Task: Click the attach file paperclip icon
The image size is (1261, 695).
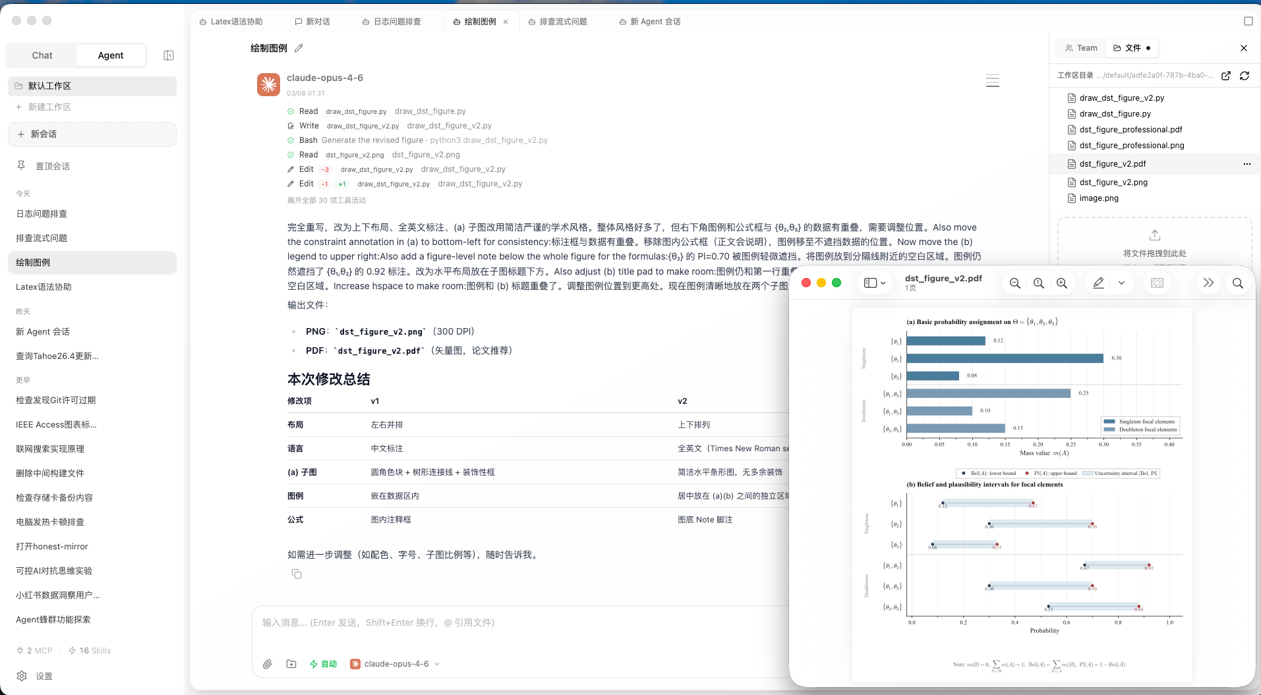Action: [267, 664]
